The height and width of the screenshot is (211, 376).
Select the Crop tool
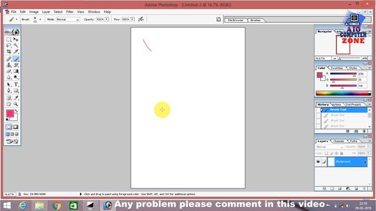9,52
